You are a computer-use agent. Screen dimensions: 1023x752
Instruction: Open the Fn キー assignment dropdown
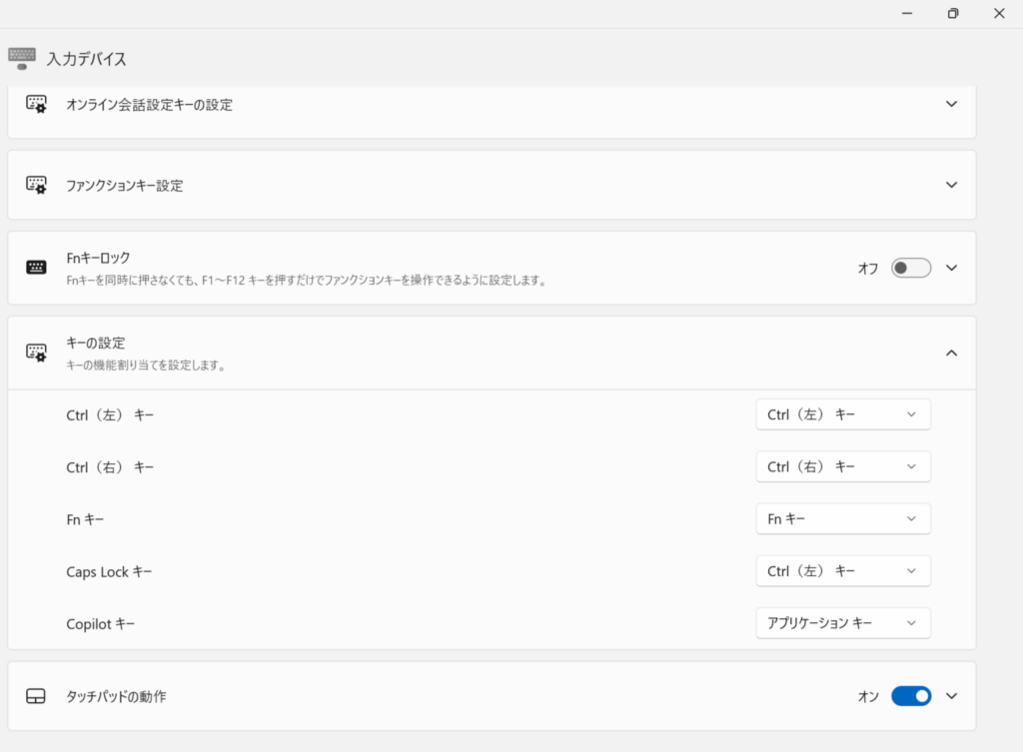[842, 518]
